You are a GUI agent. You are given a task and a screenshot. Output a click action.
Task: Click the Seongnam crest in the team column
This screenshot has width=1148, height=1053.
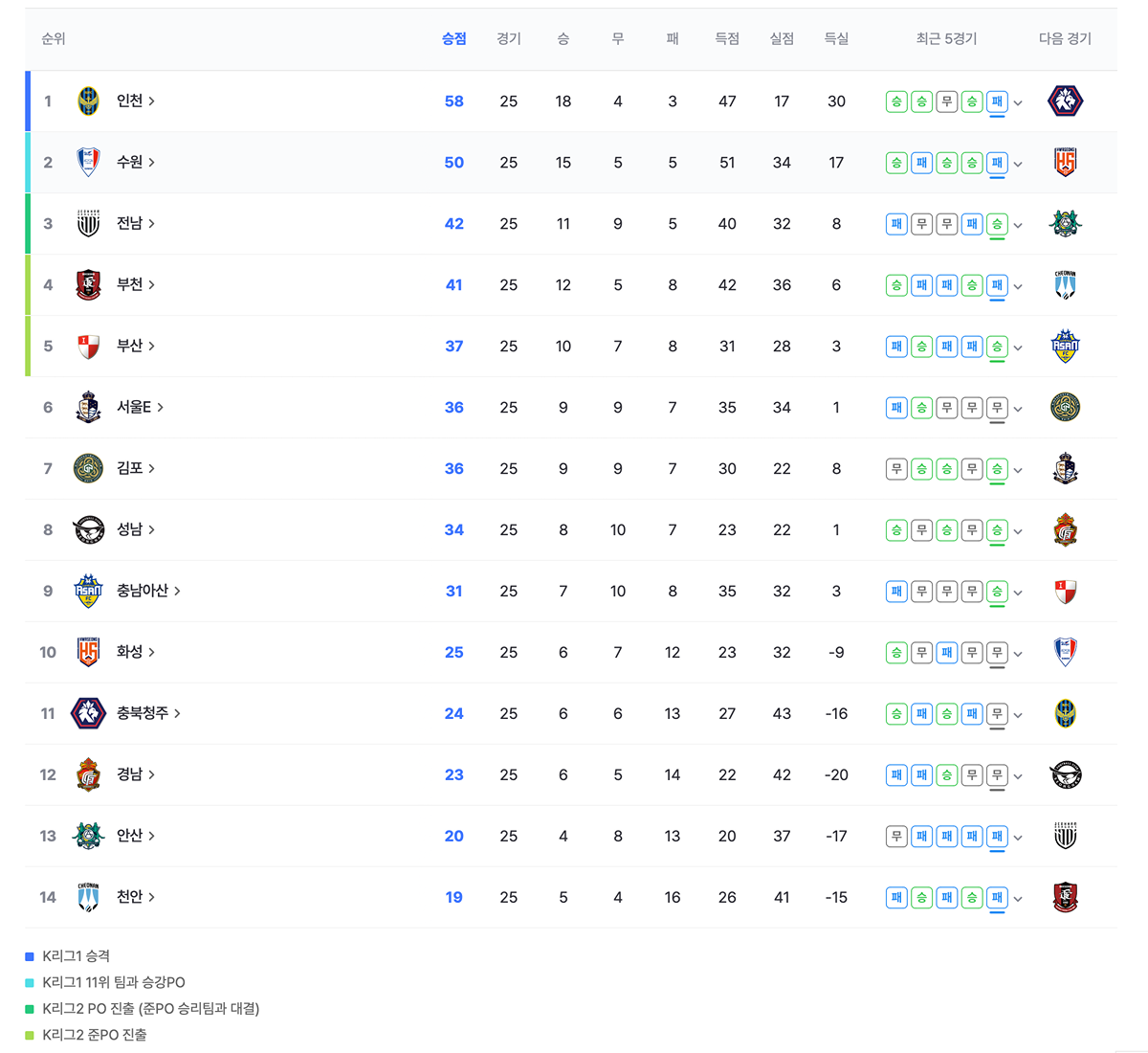click(x=88, y=529)
